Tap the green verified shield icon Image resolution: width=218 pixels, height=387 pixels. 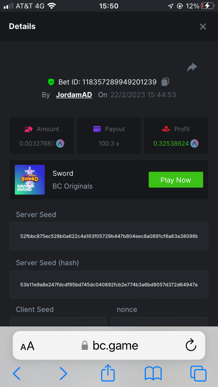tap(51, 82)
